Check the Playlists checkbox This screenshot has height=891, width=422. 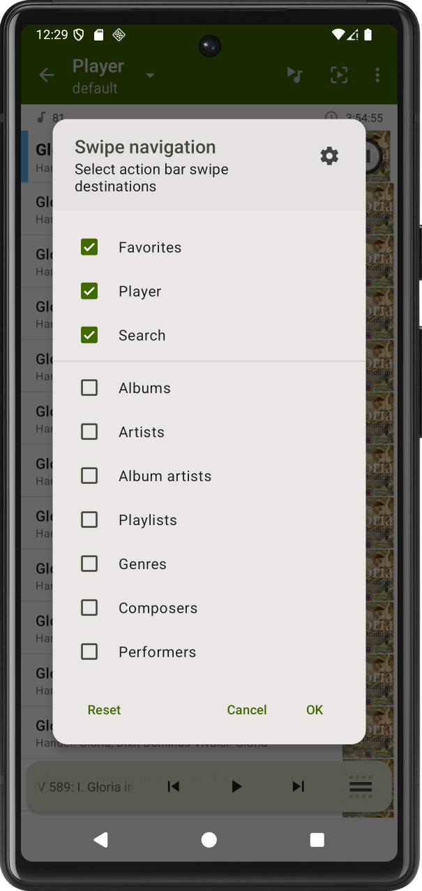(x=89, y=520)
